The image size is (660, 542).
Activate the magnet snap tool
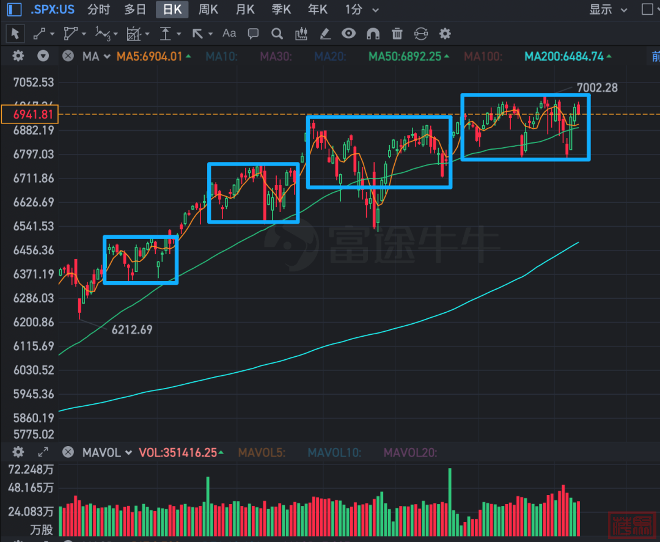pyautogui.click(x=373, y=33)
